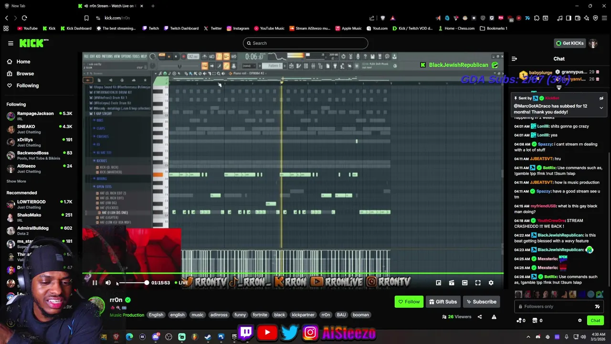Screen dimensions: 611x344
Task: Open Browse in sidebar
Action: 25,74
